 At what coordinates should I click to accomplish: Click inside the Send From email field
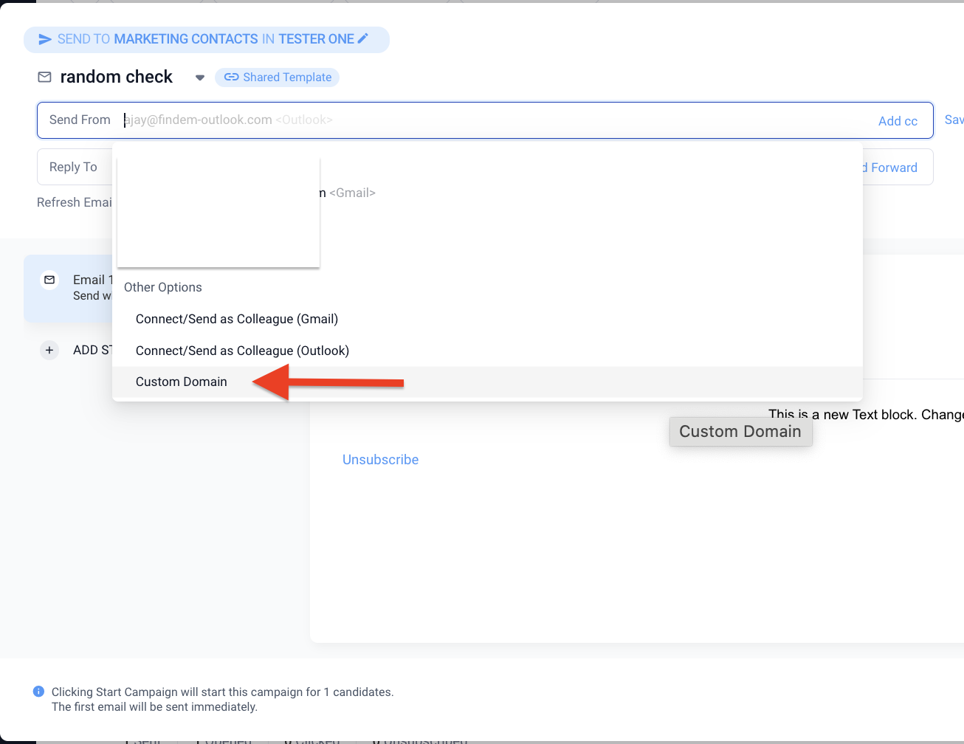pyautogui.click(x=443, y=120)
